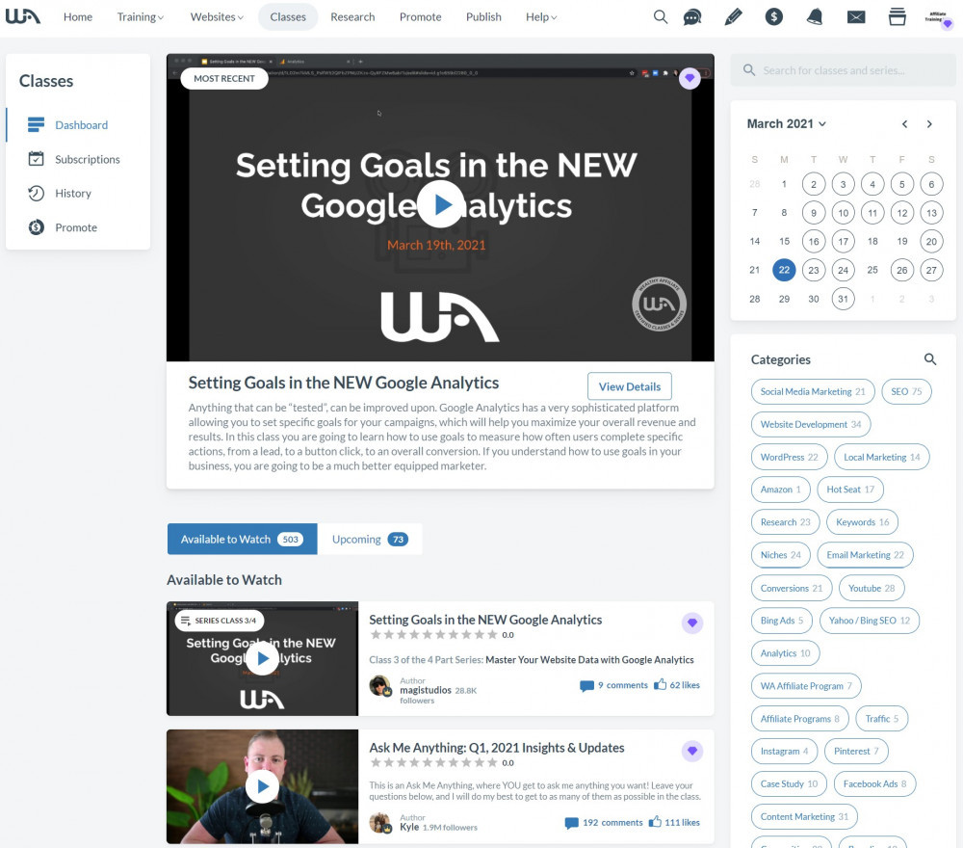Filter by SEO category
The width and height of the screenshot is (963, 848).
coord(906,391)
